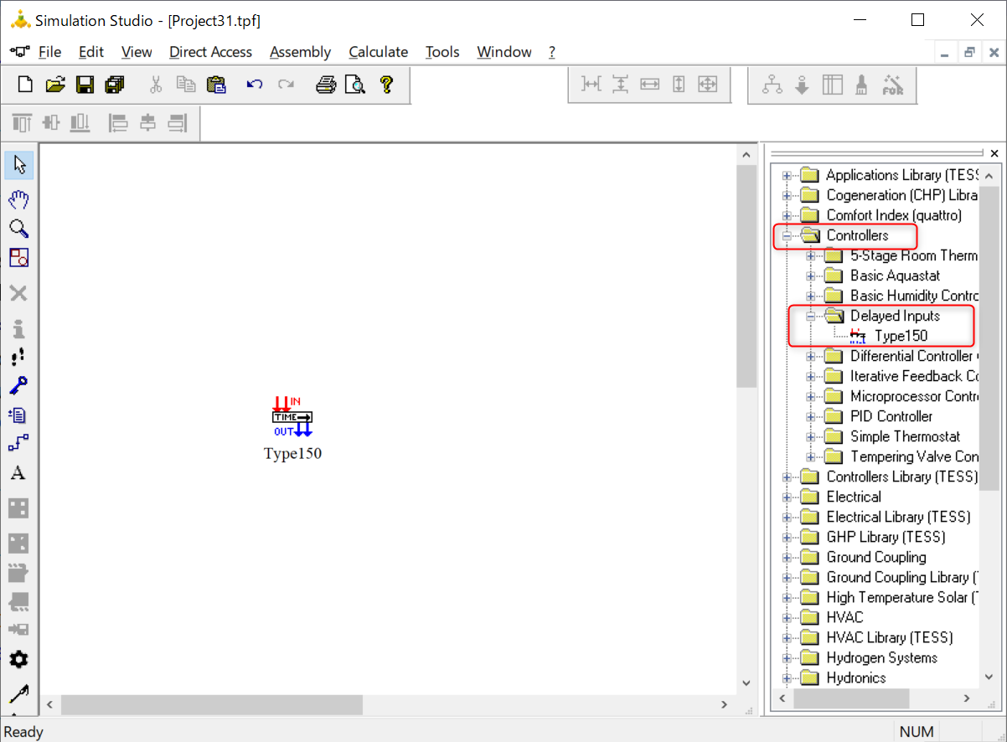Collapse the Delayed Inputs folder
1007x742 pixels.
(811, 316)
